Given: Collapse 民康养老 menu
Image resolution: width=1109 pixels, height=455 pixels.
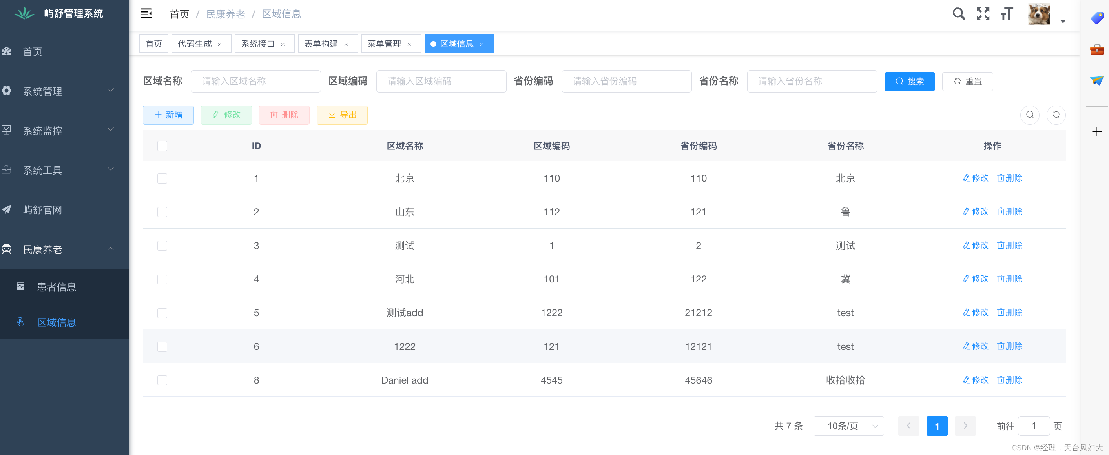Looking at the screenshot, I should 64,249.
